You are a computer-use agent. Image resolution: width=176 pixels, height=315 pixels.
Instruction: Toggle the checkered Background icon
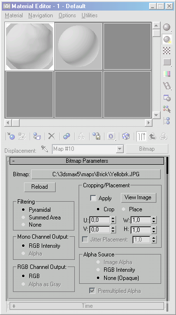pyautogui.click(x=166, y=50)
